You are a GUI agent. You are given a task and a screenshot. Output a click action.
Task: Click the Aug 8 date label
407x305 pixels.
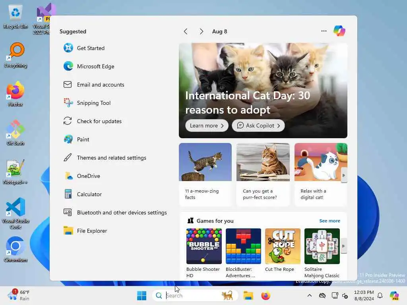pyautogui.click(x=219, y=31)
